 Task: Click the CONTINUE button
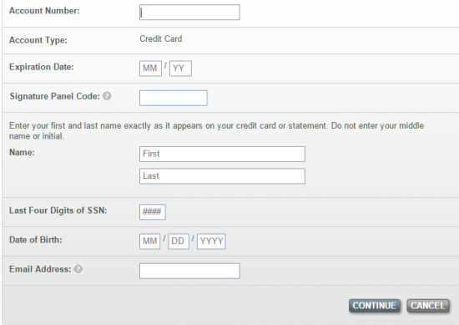[375, 306]
